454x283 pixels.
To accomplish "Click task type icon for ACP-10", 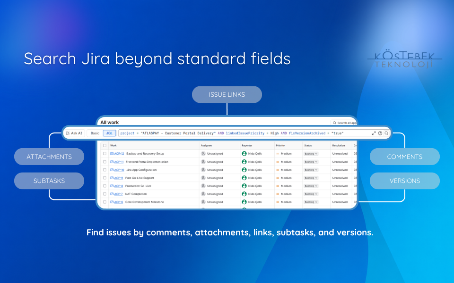I will 112,170.
